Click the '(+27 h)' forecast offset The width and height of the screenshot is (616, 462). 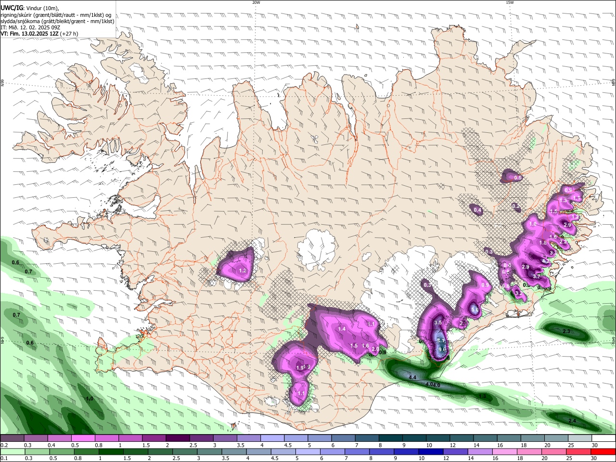[x=70, y=34]
